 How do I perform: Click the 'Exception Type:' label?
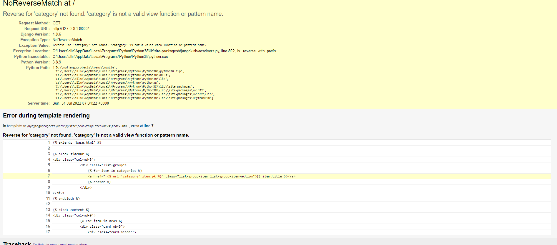pyautogui.click(x=35, y=40)
